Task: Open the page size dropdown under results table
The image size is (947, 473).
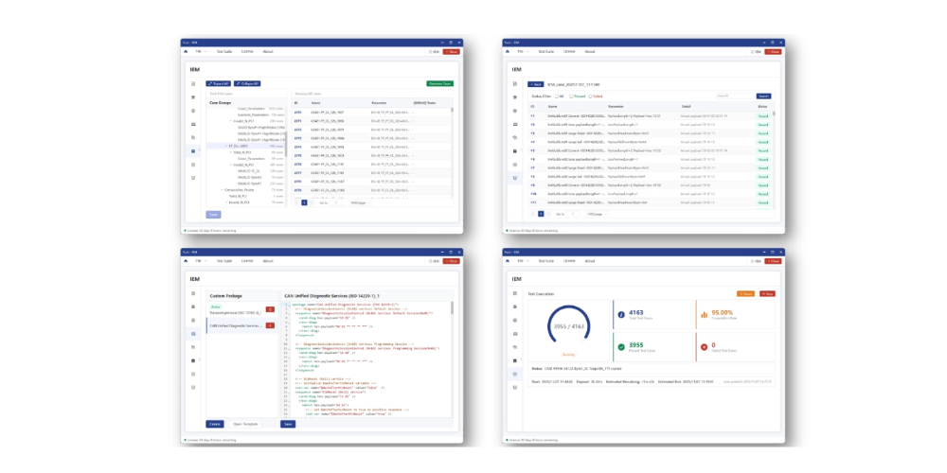Action: click(x=597, y=214)
